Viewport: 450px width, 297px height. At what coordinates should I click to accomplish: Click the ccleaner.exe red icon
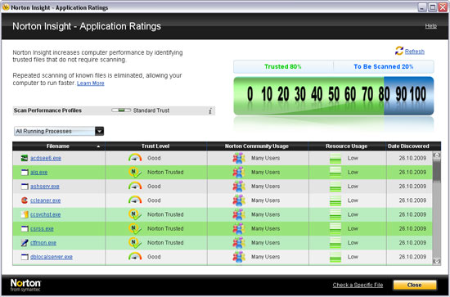click(25, 200)
